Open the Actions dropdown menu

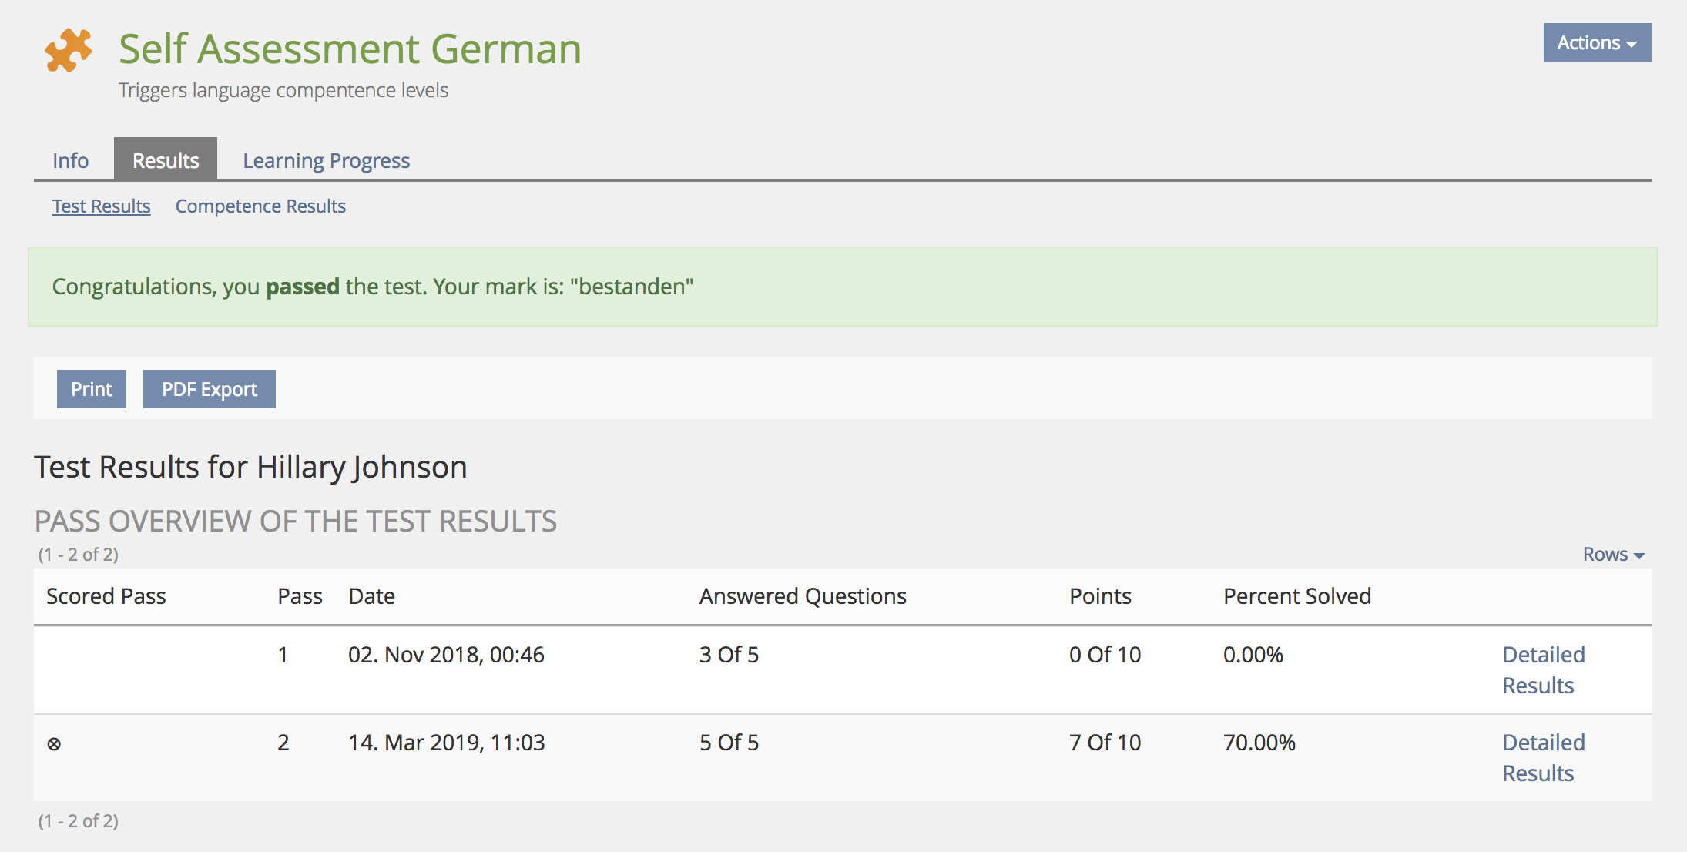[x=1596, y=43]
